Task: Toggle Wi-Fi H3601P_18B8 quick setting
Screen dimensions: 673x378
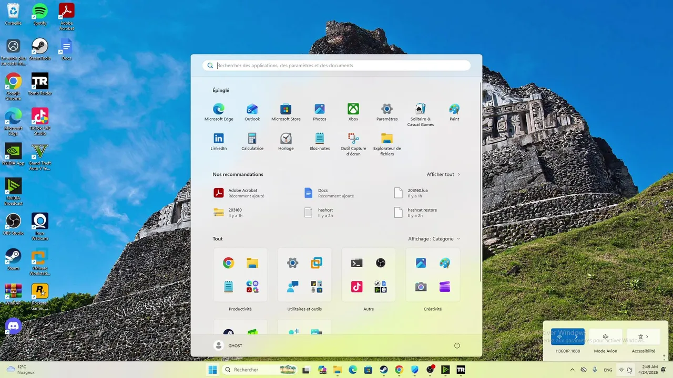Action: (x=559, y=337)
